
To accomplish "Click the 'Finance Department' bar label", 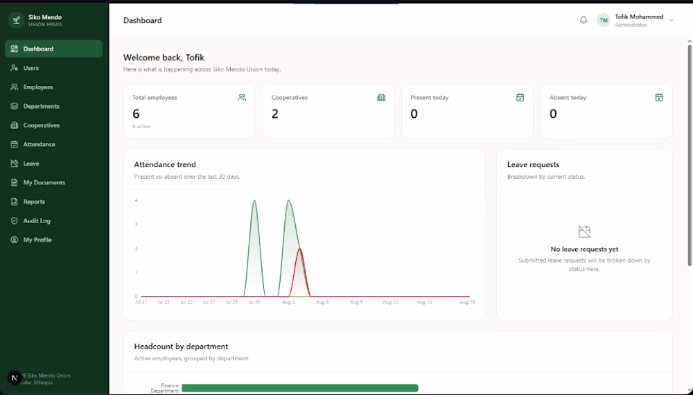I will point(165,388).
